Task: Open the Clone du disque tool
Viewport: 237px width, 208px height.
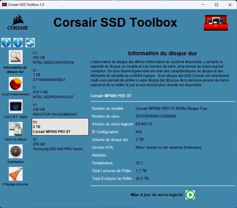Action: [x=15, y=129]
